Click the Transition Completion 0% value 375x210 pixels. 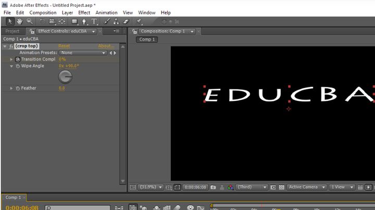(62, 59)
